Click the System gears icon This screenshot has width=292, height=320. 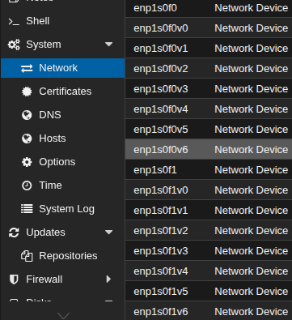pyautogui.click(x=14, y=45)
